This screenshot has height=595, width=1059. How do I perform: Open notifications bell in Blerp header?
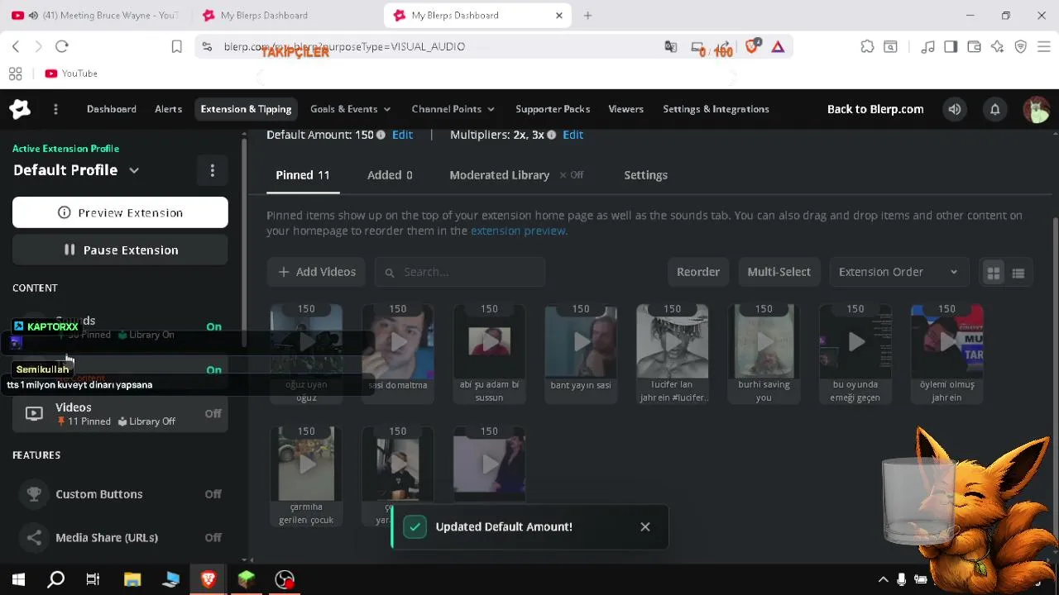pos(995,109)
